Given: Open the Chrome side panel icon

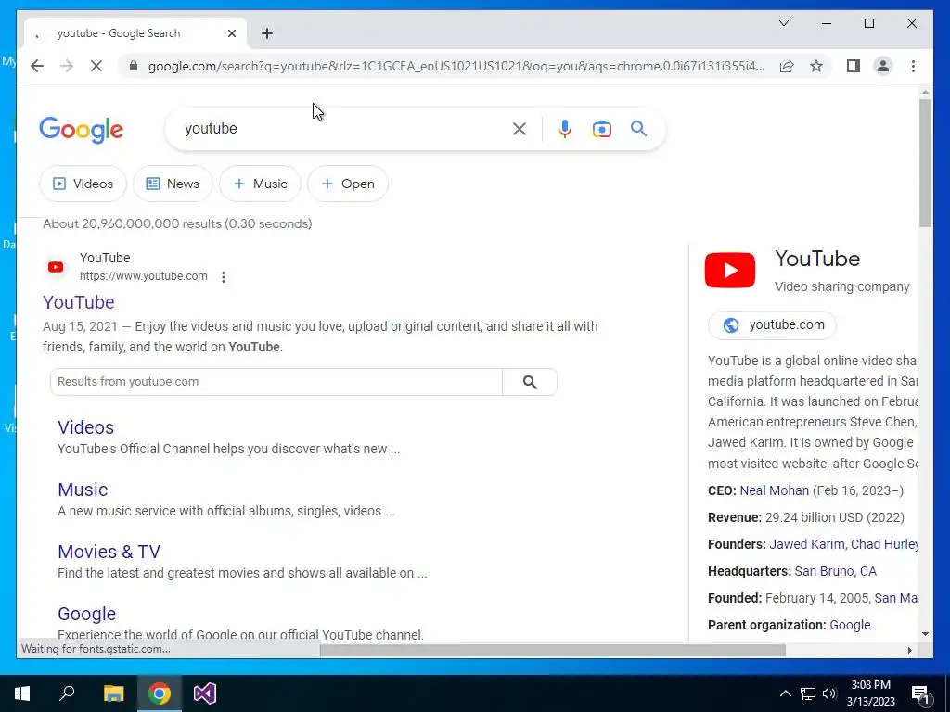Looking at the screenshot, I should (x=854, y=66).
